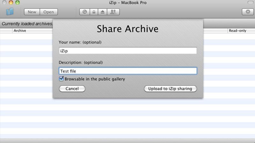Click the blue iZip book logo icon

[x=10, y=12]
